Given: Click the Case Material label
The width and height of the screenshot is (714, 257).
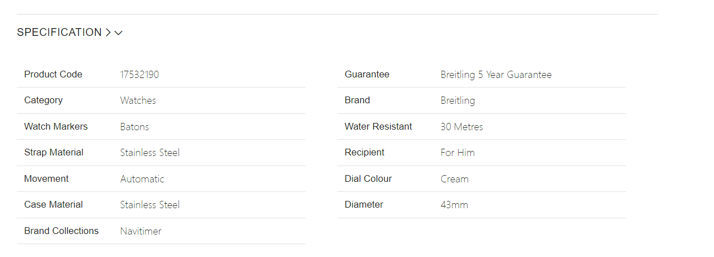Looking at the screenshot, I should point(53,205).
